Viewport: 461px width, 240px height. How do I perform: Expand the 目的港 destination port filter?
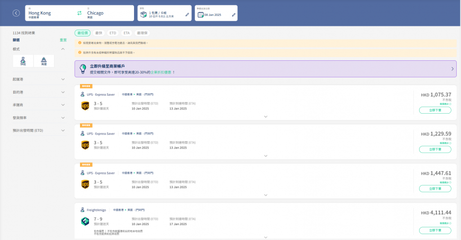(63, 92)
